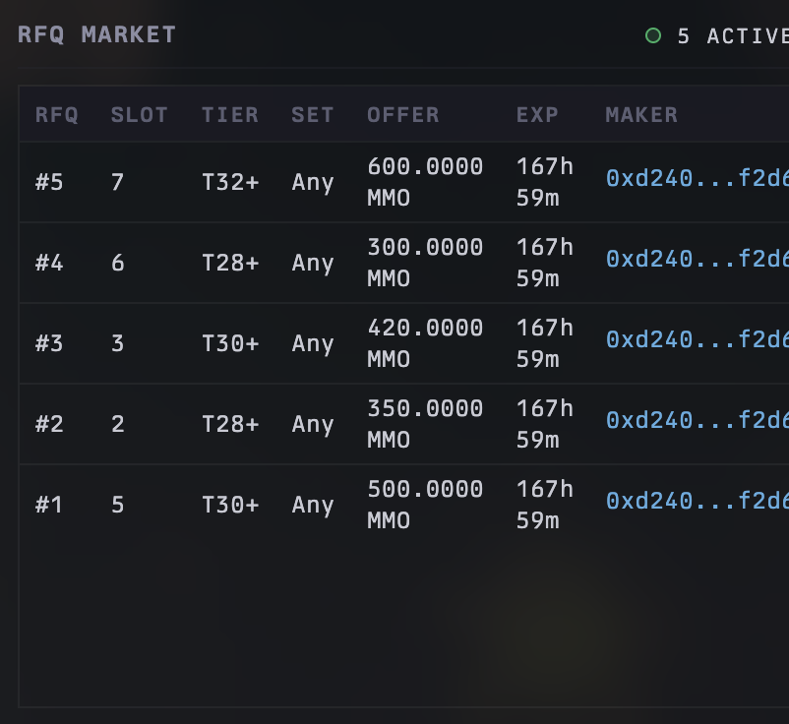Viewport: 789px width, 724px height.
Task: Click slot 3 cell in RFQ #3 row
Action: tap(118, 343)
